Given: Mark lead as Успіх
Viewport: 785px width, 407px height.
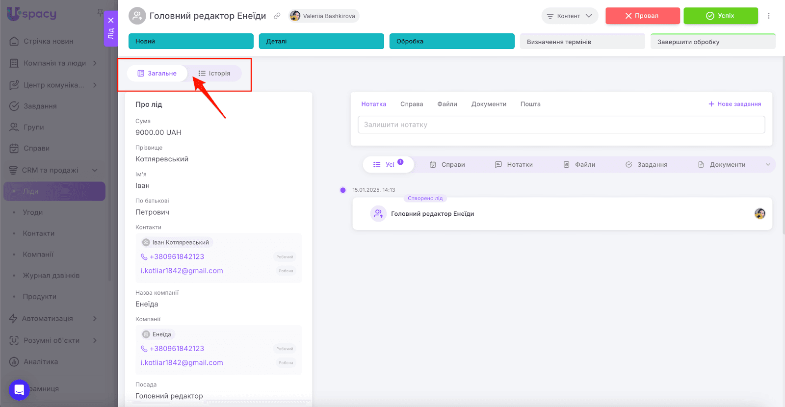Looking at the screenshot, I should click(x=721, y=16).
